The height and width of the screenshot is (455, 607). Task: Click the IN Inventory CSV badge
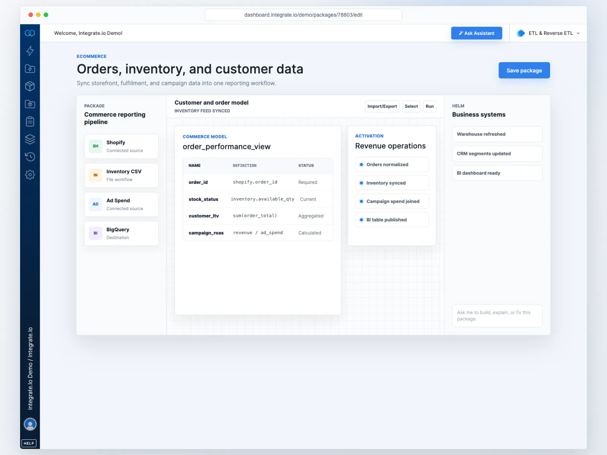(95, 175)
